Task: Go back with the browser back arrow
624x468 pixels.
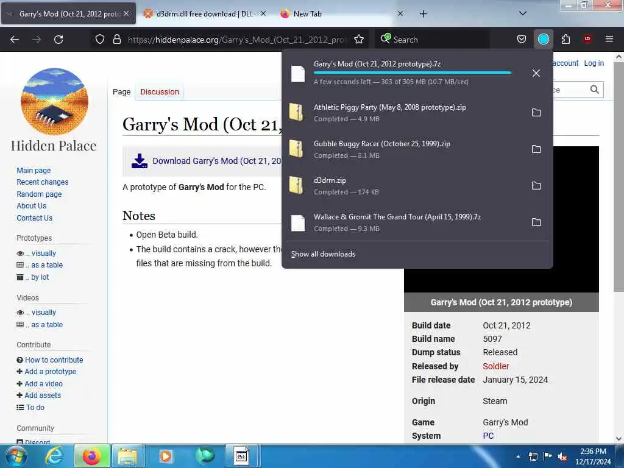Action: (x=15, y=40)
